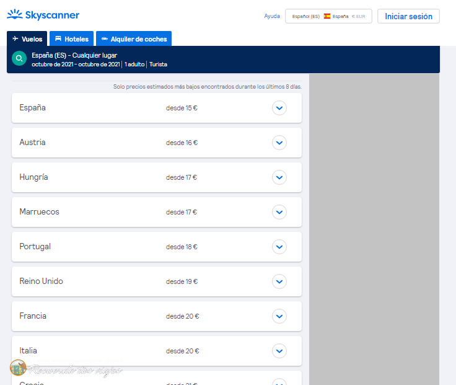Viewport: 456px width, 385px height.
Task: Switch to the Hoteles tab
Action: [71, 38]
